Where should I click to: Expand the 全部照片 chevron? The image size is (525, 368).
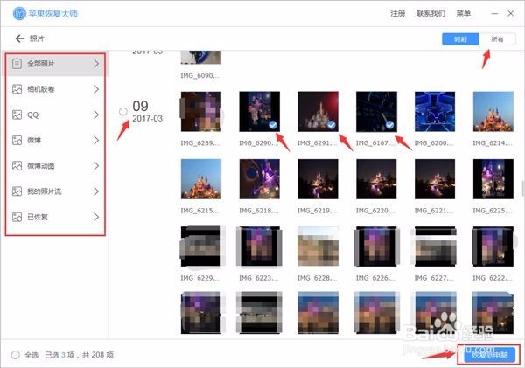(x=96, y=64)
